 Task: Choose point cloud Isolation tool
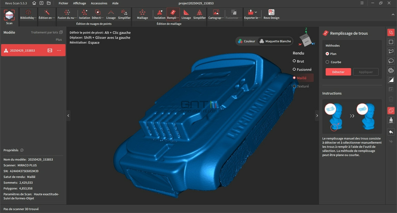tap(84, 14)
